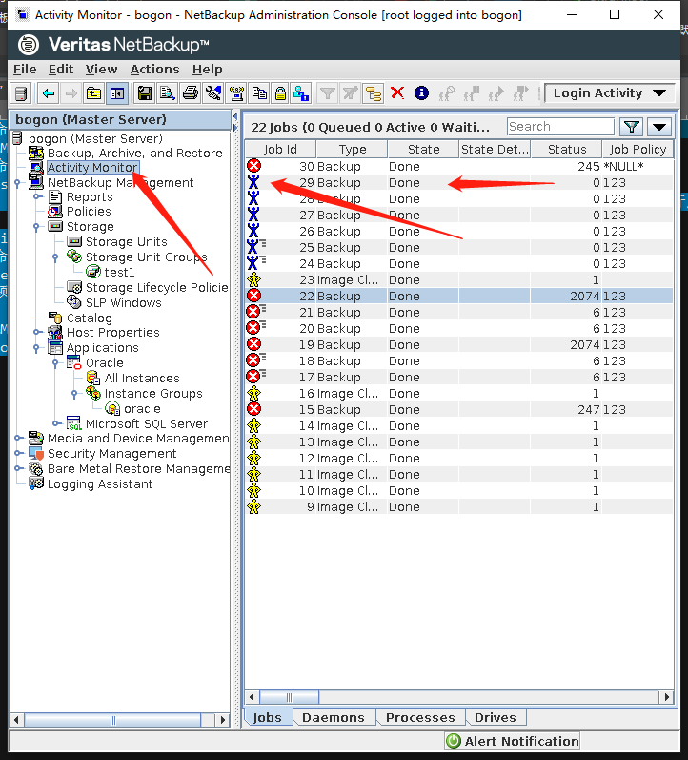Viewport: 688px width, 760px height.
Task: Click the Bare Metal Restore icon
Action: coord(36,468)
